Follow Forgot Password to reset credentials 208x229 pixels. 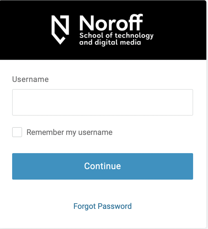[x=103, y=206]
